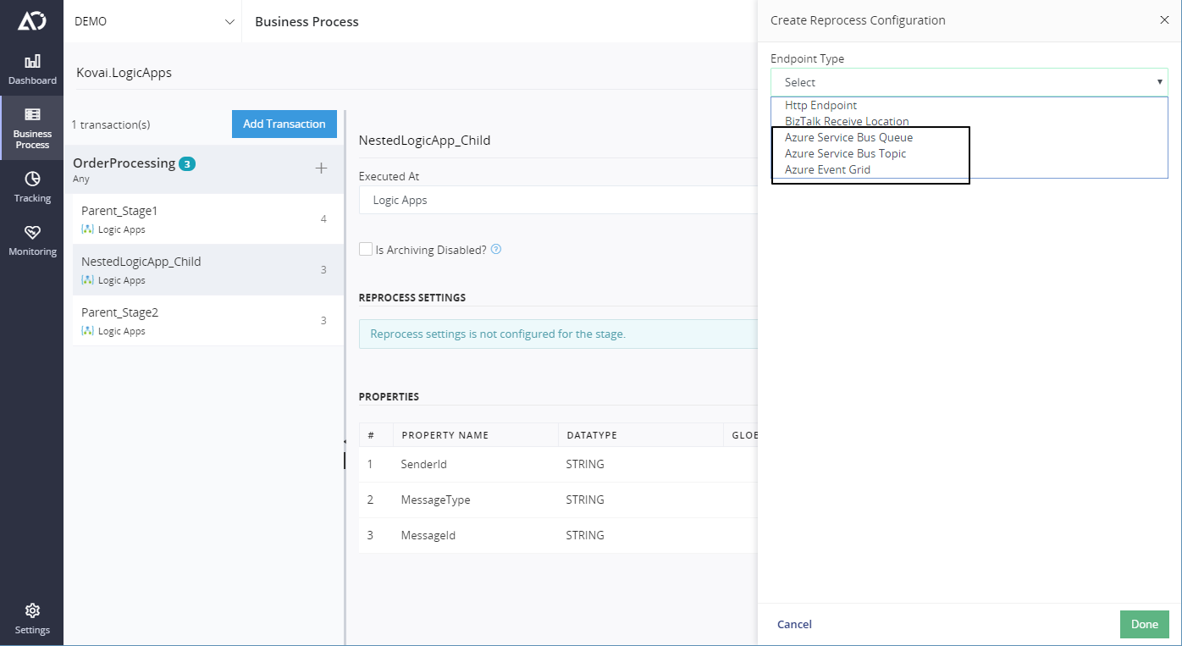The height and width of the screenshot is (646, 1182).
Task: Open the Monitoring sidebar icon
Action: coord(32,240)
